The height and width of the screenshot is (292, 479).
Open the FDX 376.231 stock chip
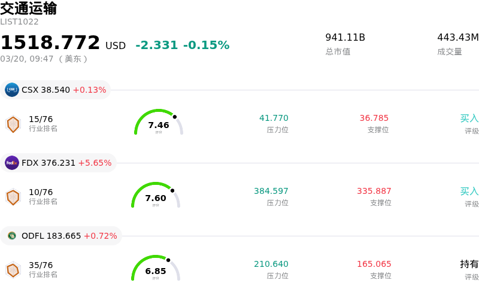pyautogui.click(x=59, y=163)
